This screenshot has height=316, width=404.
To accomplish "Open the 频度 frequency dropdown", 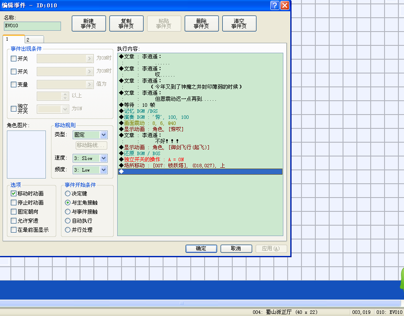I will (x=103, y=170).
